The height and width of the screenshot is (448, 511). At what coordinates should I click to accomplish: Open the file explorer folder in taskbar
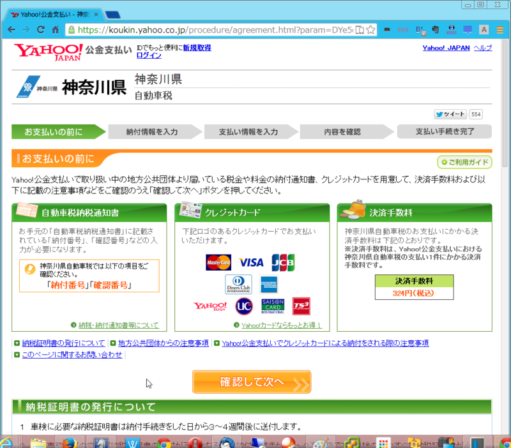click(x=38, y=443)
